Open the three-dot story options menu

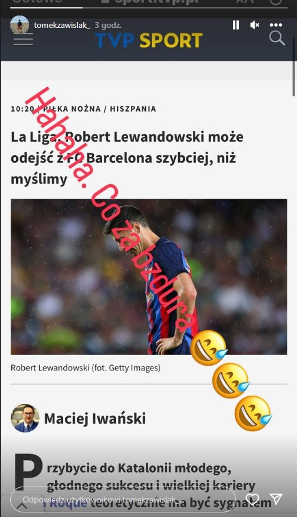click(276, 25)
